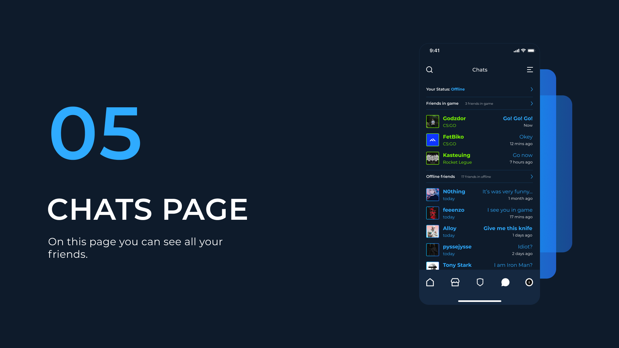This screenshot has width=619, height=348.
Task: Open feeenzo chat thread
Action: pos(479,213)
